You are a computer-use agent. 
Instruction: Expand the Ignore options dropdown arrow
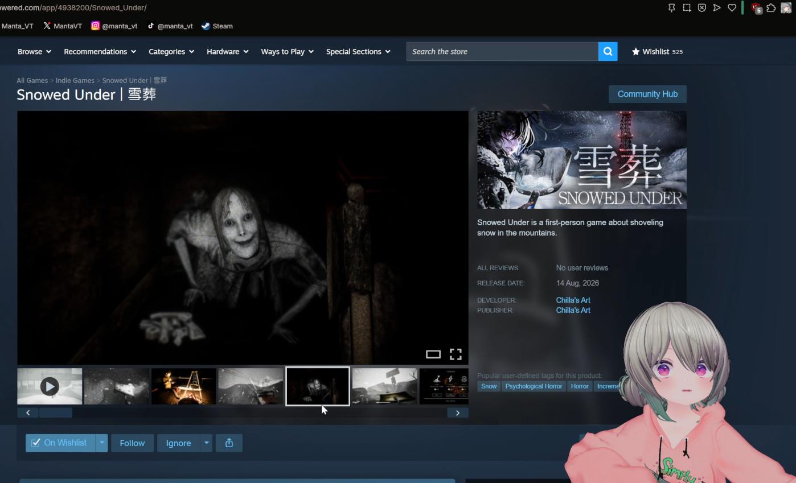206,443
